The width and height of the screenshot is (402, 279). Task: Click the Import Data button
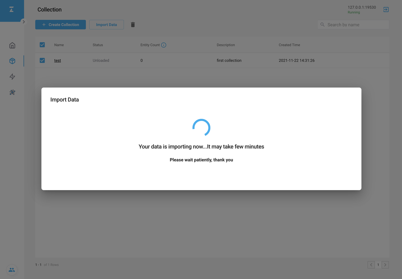[x=106, y=25]
